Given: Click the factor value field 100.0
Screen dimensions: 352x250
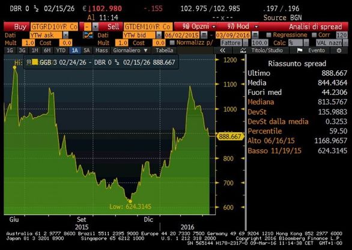Looking at the screenshot, I should tap(259, 43).
